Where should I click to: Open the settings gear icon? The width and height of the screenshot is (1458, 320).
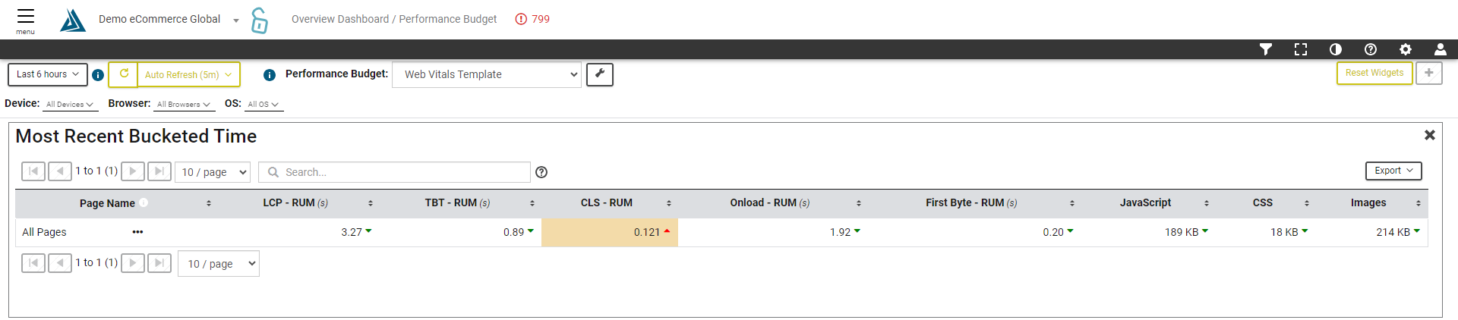pos(1406,49)
